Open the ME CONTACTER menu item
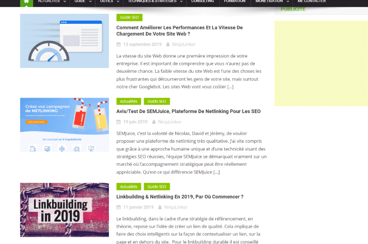 pos(312,1)
